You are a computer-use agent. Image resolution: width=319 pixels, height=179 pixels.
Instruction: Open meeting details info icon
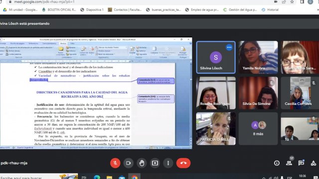[x=277, y=163]
